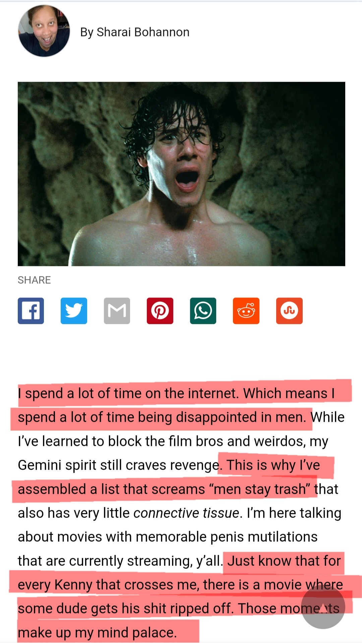Screen dimensions: 362x643
Task: Share the article via the StumbleUpon icon
Action: 289,311
